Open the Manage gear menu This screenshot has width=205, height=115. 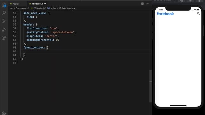coord(4,113)
